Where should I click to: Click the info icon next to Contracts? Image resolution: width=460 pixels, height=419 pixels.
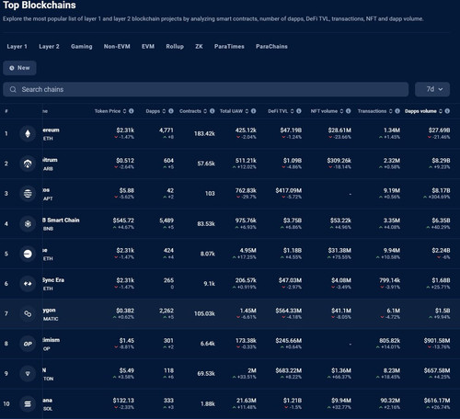(x=212, y=111)
